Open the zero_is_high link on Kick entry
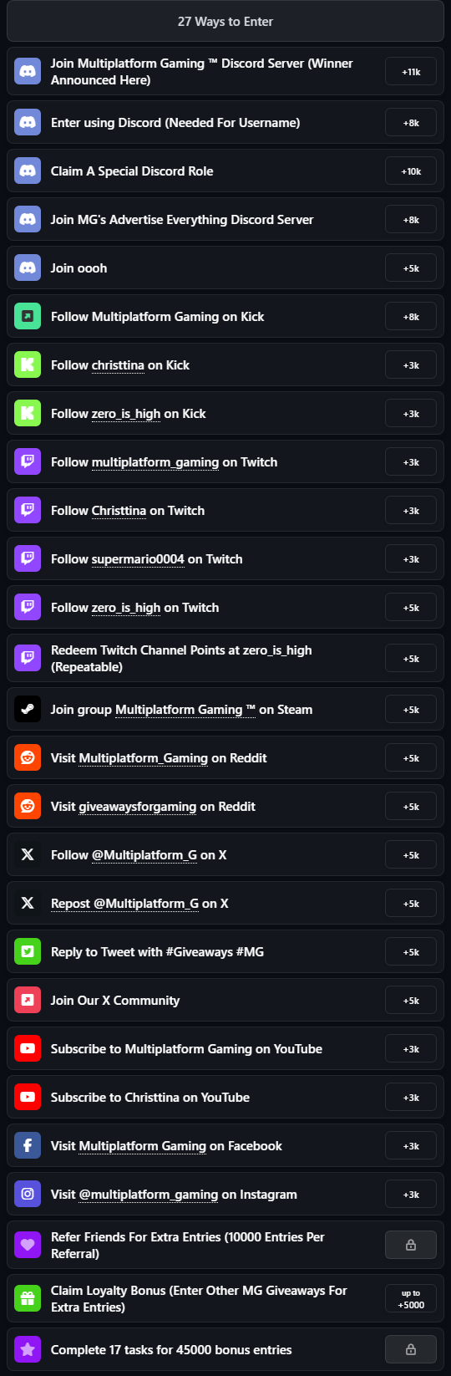 coord(126,414)
